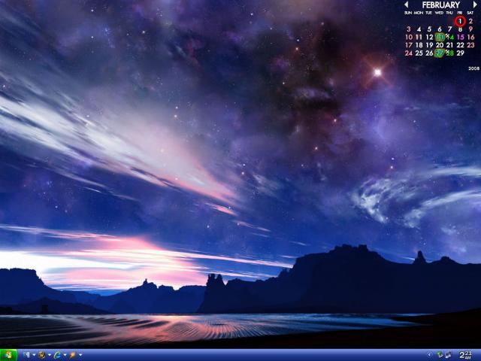The width and height of the screenshot is (481, 361).
Task: Select date 6 in calendar
Action: click(x=440, y=29)
